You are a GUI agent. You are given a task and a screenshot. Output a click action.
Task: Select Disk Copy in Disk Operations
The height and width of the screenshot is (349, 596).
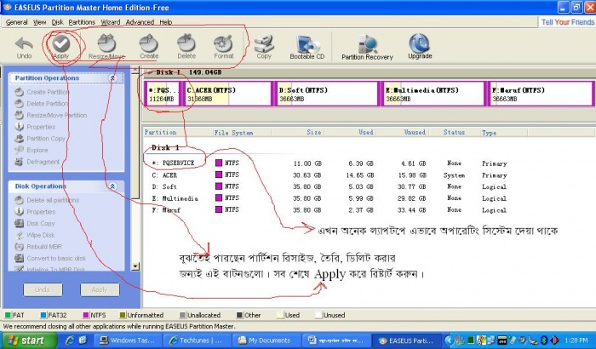[x=35, y=224]
